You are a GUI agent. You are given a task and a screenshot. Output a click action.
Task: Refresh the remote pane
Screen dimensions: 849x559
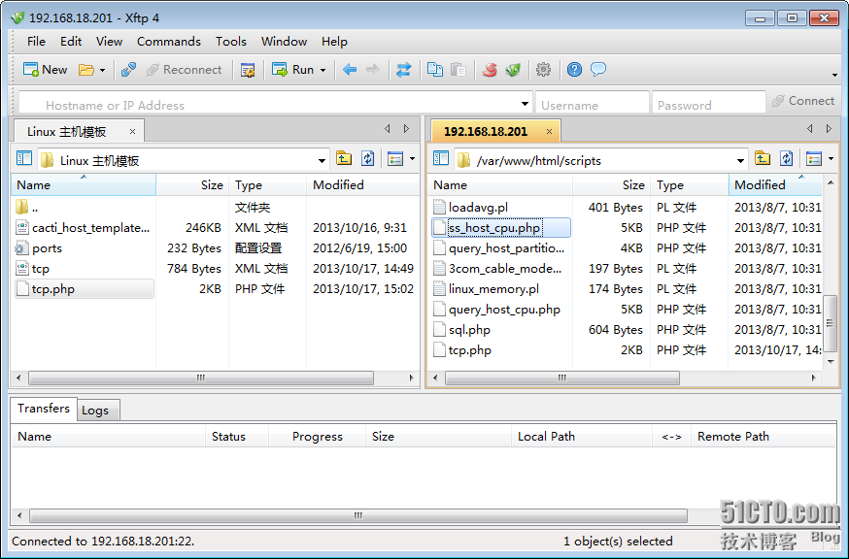(786, 158)
